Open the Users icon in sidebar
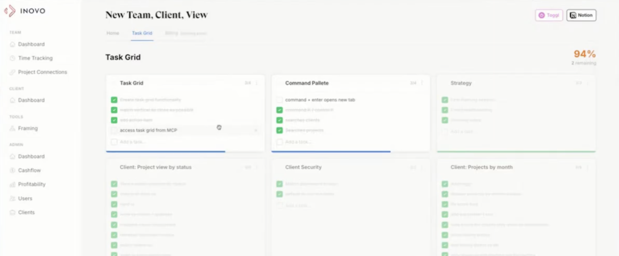This screenshot has height=256, width=619. point(12,198)
